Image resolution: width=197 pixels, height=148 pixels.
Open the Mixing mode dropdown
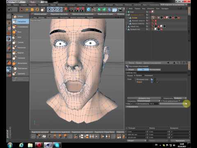point(148,101)
